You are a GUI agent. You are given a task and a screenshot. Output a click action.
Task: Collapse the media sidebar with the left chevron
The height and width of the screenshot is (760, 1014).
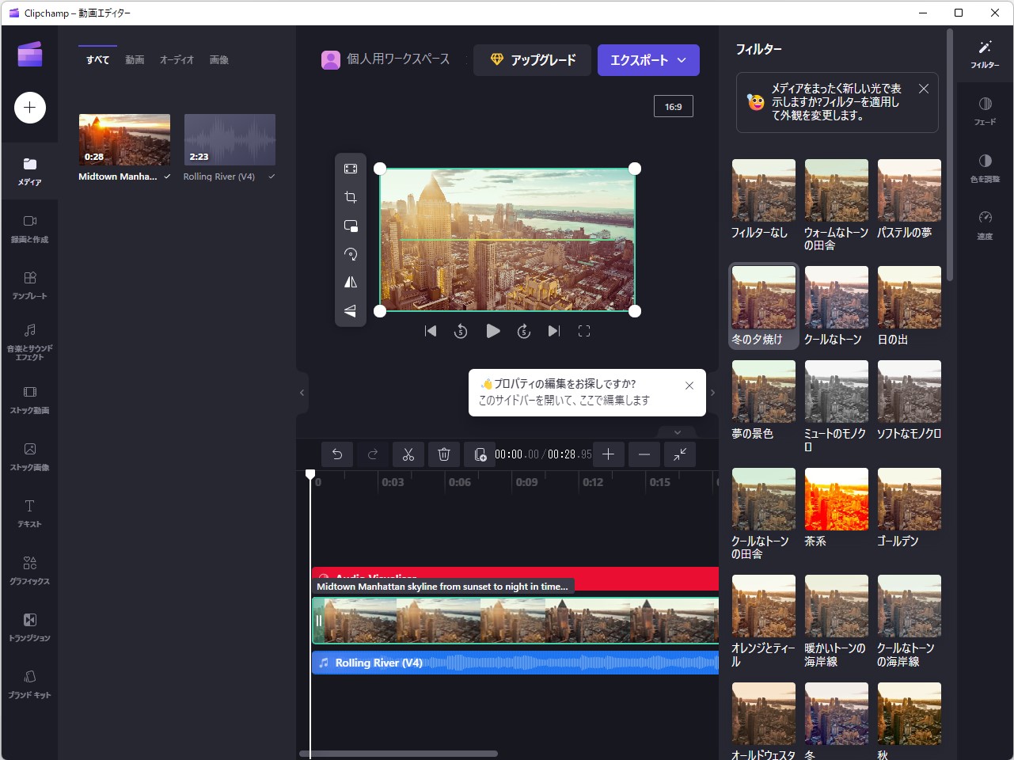point(302,392)
